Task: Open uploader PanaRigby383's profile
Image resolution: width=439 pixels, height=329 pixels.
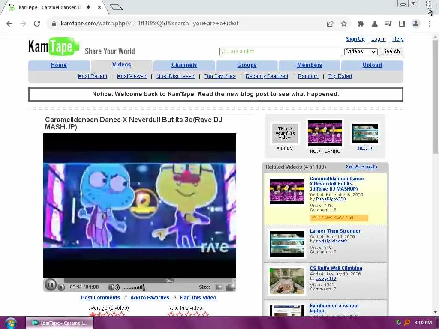Action: [x=331, y=199]
